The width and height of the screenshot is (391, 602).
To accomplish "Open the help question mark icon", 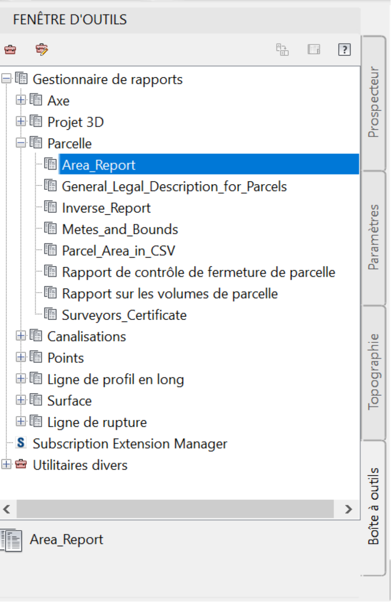I will click(x=344, y=50).
